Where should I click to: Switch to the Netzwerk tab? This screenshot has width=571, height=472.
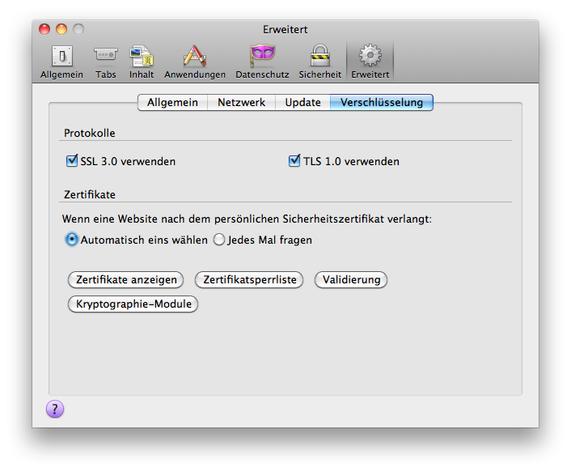tap(242, 103)
